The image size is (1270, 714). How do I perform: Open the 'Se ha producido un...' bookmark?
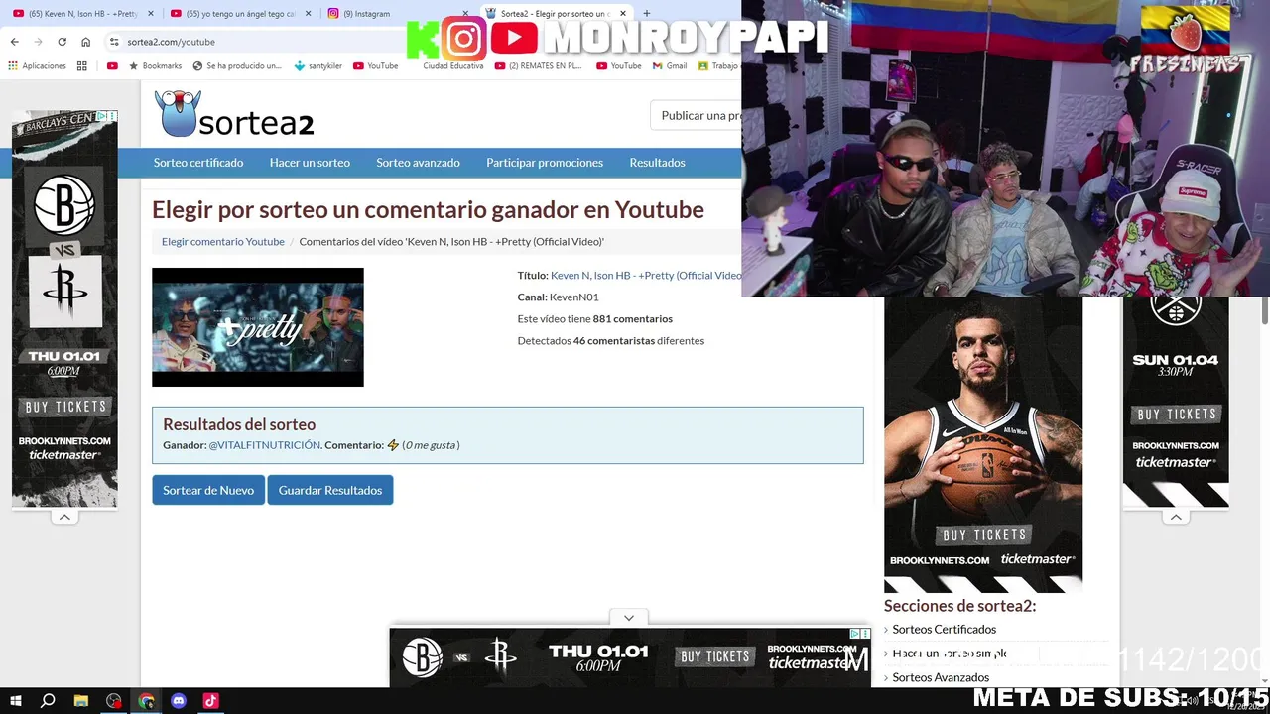237,66
